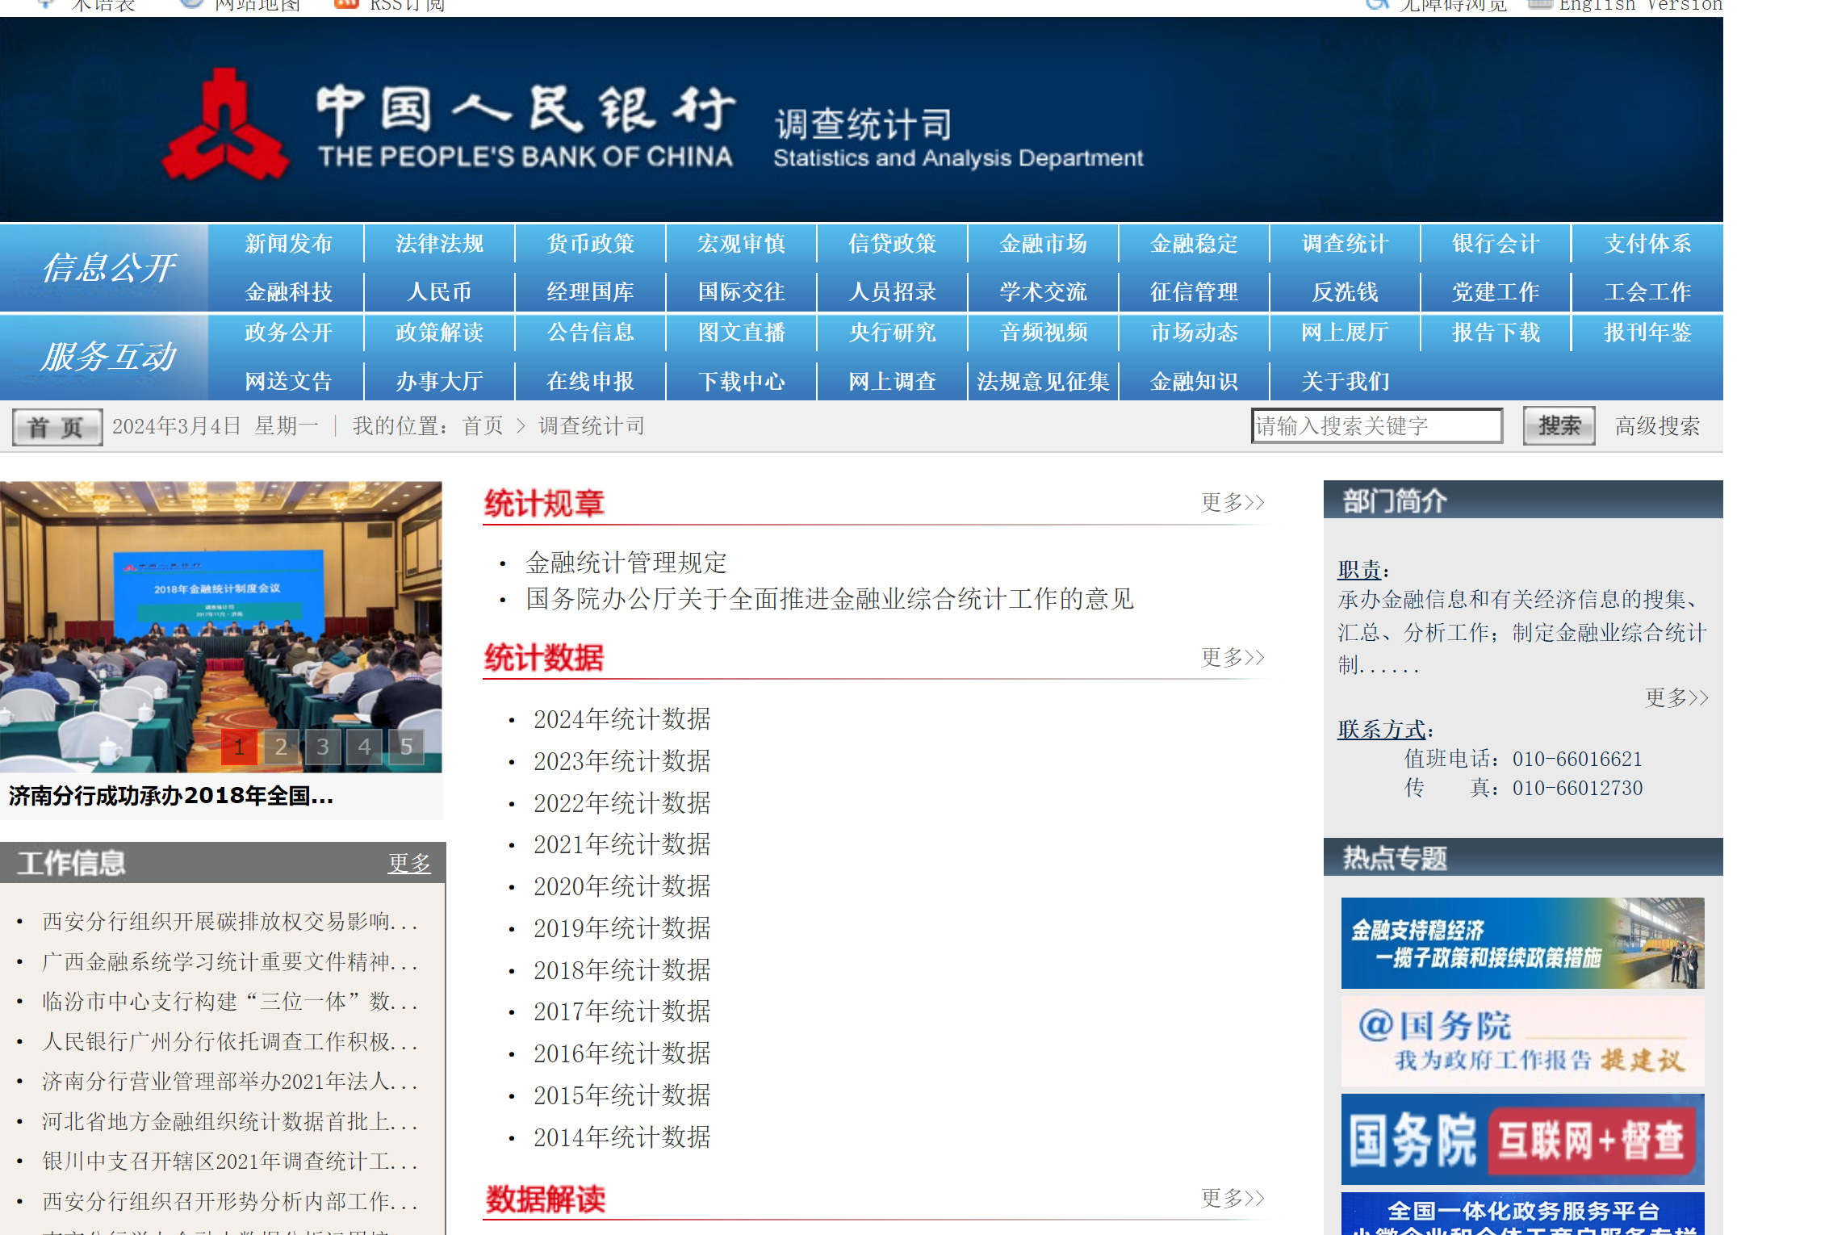Select slideshow page indicator 5
The image size is (1829, 1235).
407,747
